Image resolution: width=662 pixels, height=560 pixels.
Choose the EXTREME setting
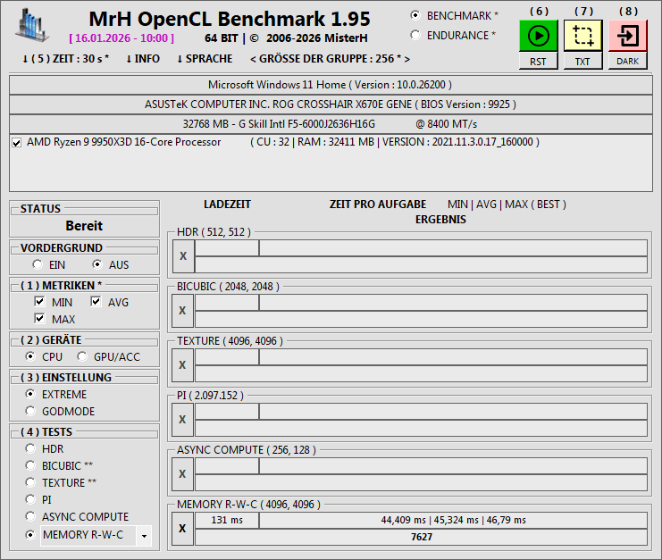30,394
